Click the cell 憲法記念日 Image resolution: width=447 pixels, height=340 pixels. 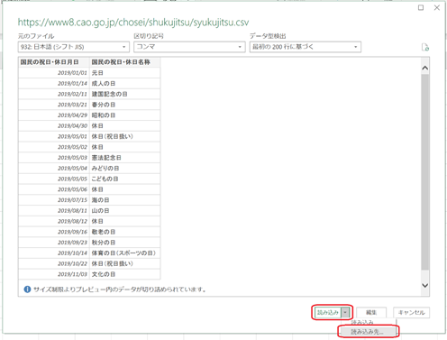(124, 158)
